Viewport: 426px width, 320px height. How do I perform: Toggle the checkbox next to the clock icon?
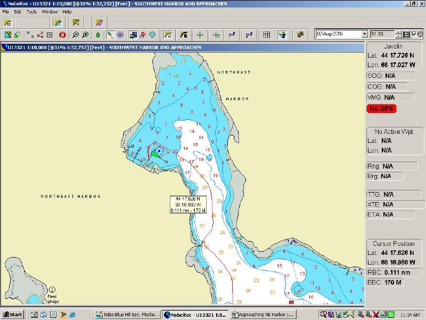click(x=414, y=34)
